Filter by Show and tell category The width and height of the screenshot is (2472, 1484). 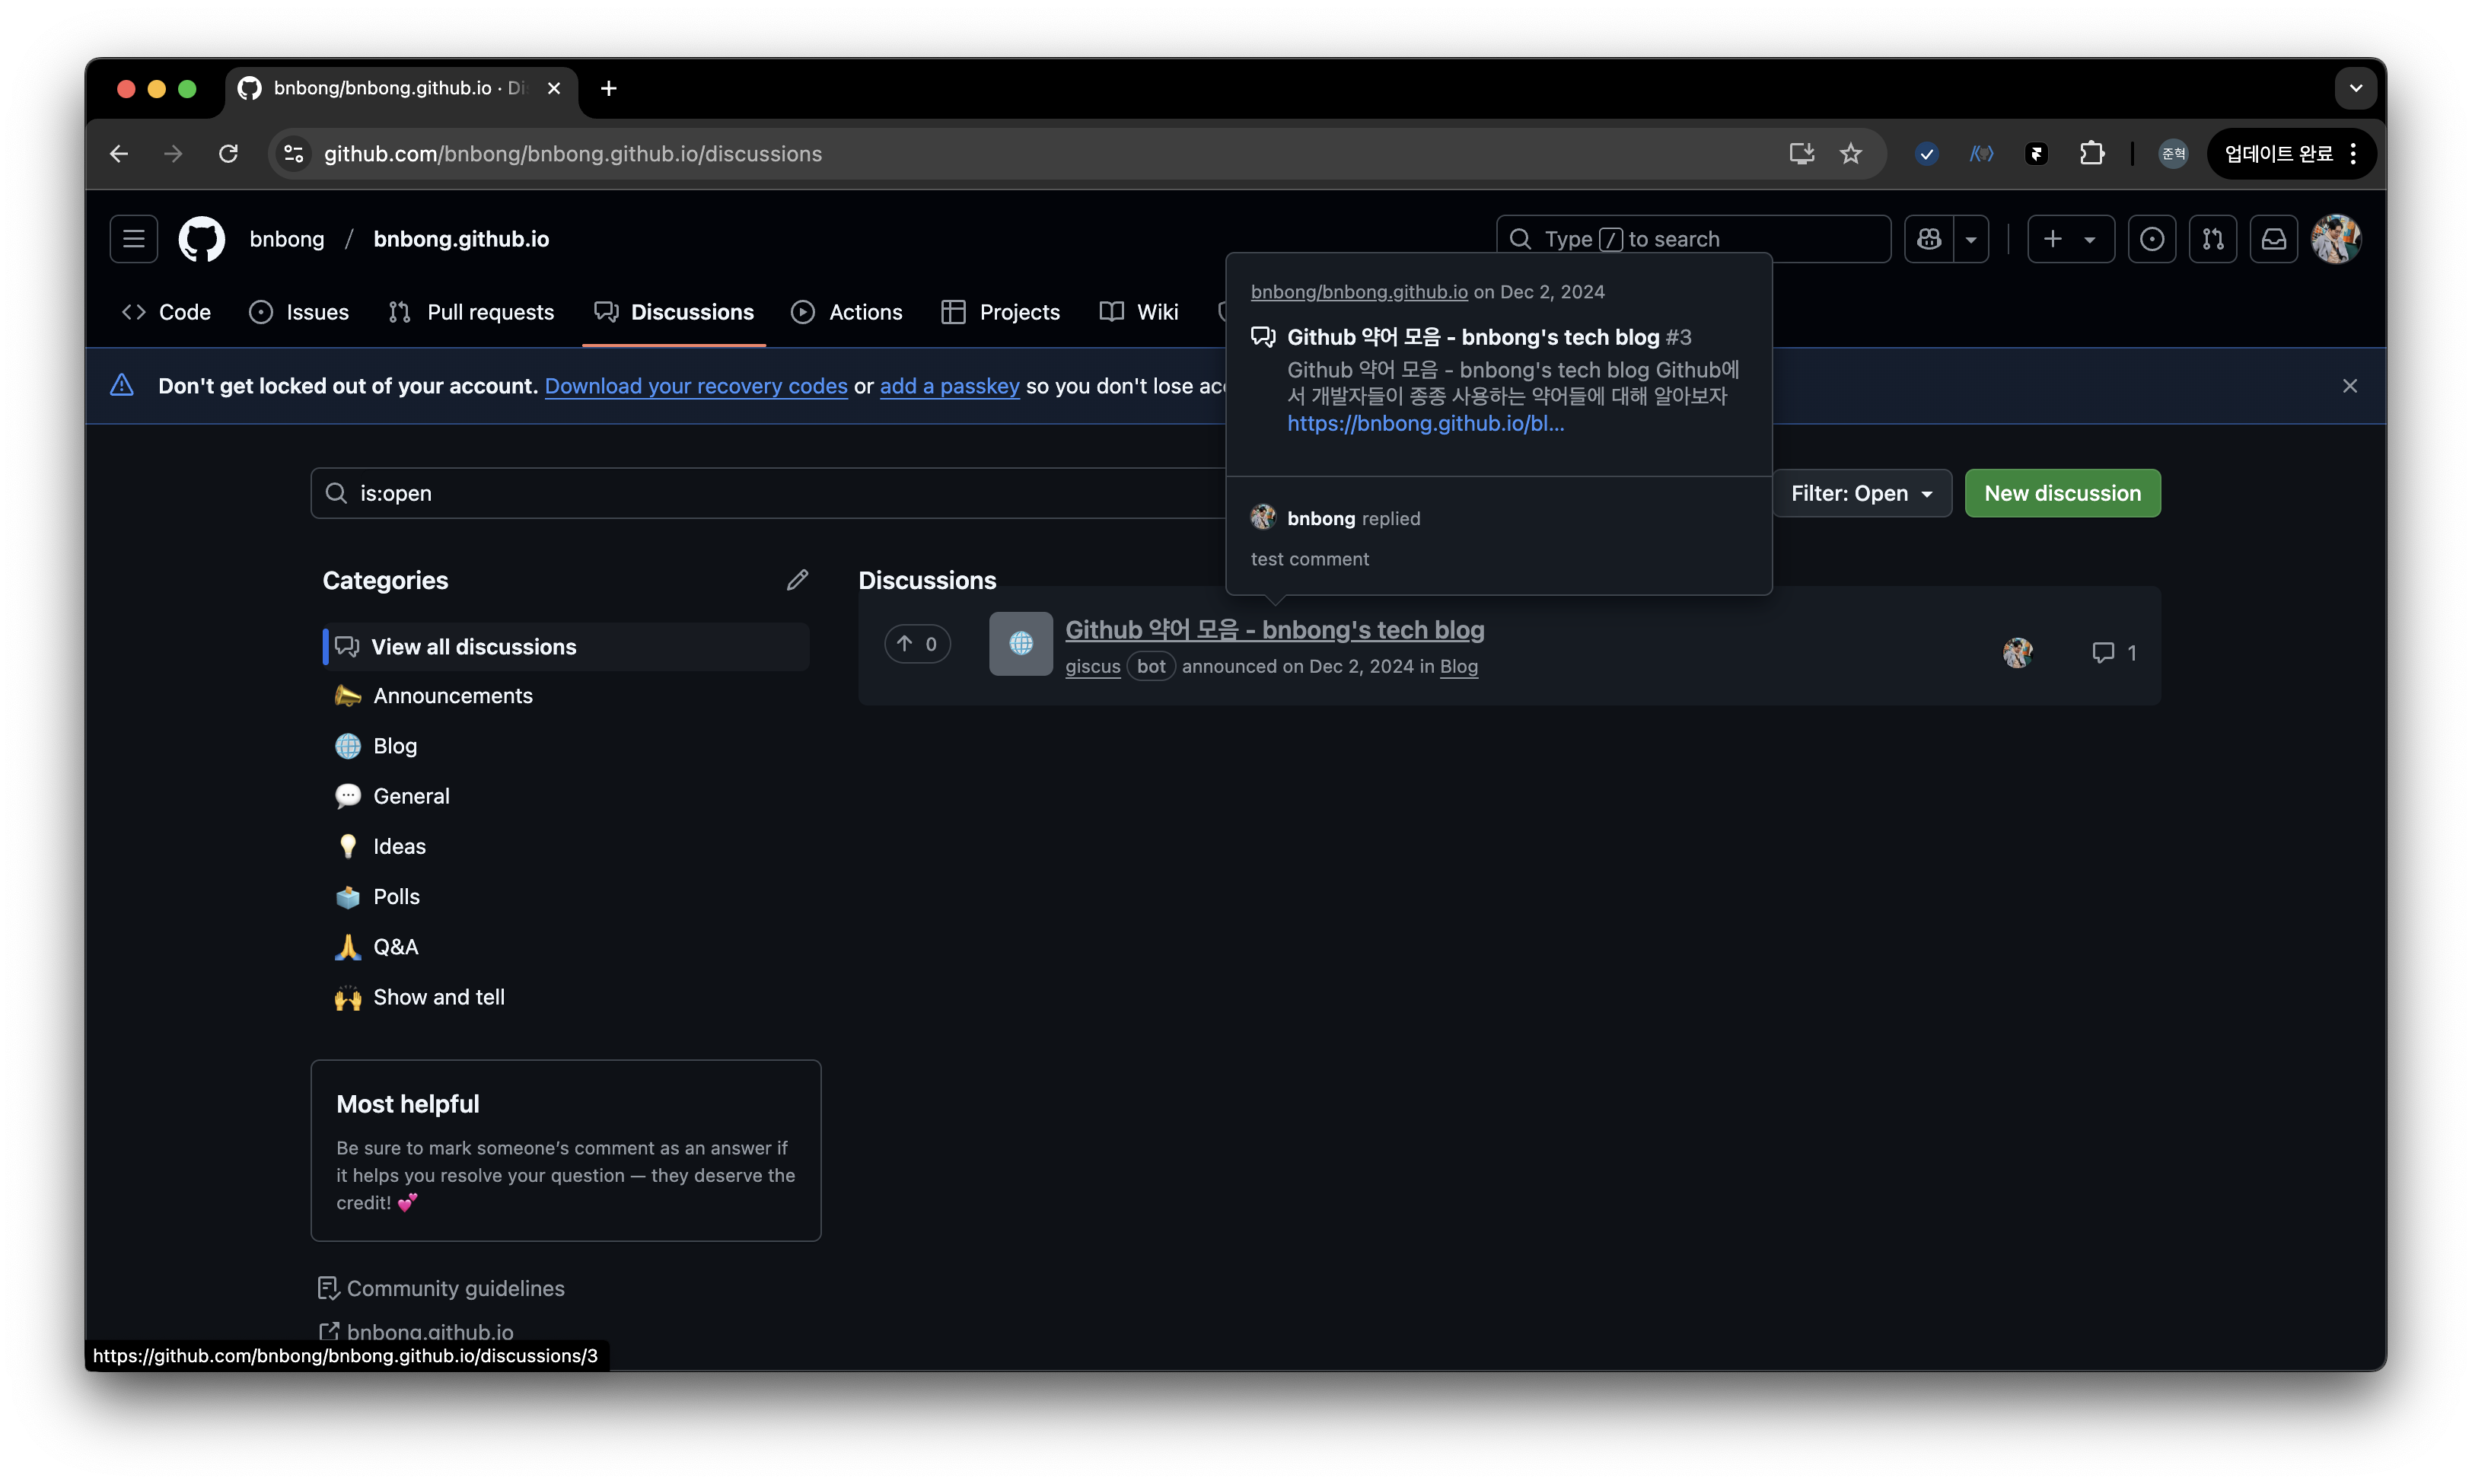pyautogui.click(x=566, y=997)
